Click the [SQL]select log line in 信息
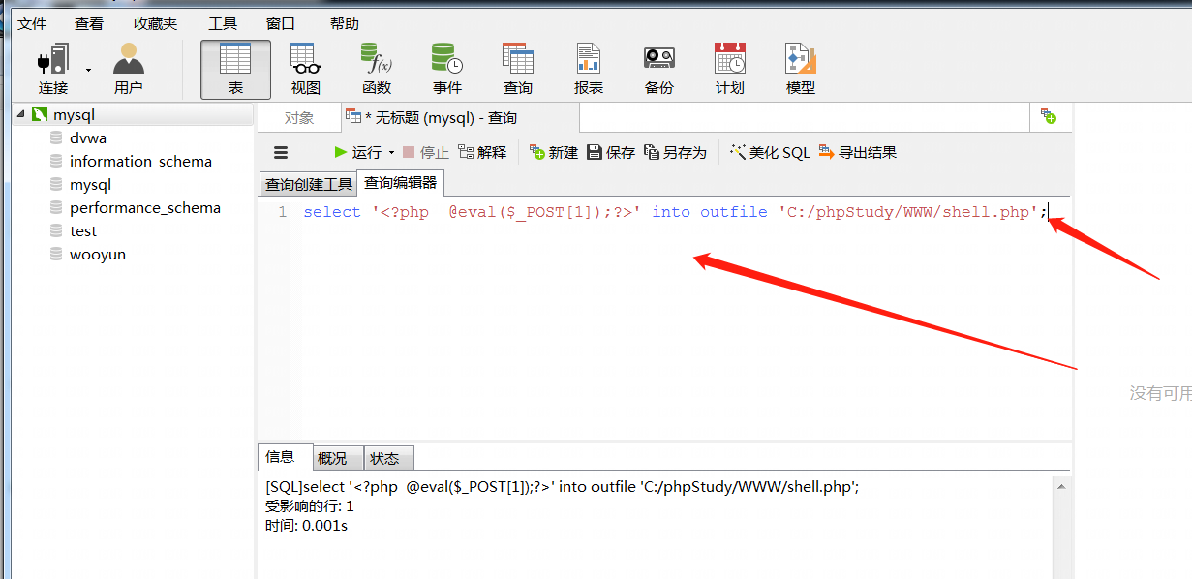The height and width of the screenshot is (579, 1192). pos(562,487)
